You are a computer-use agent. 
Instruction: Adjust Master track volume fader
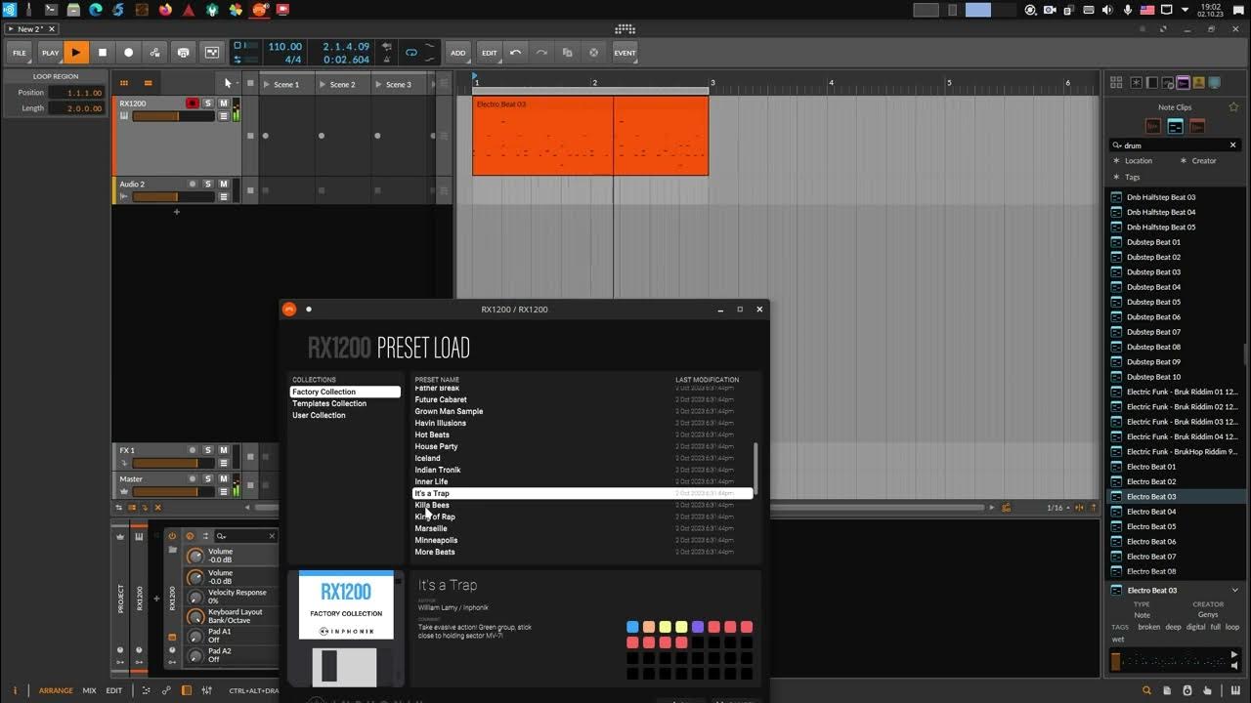173,492
